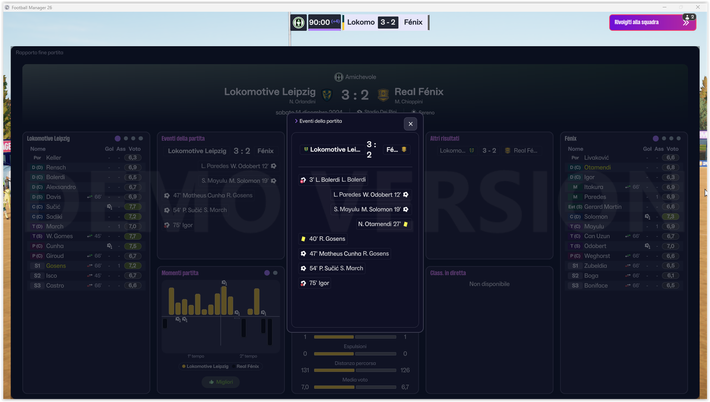
Task: Select the 3' L. Balerdi own-goal event in popup
Action: point(333,180)
